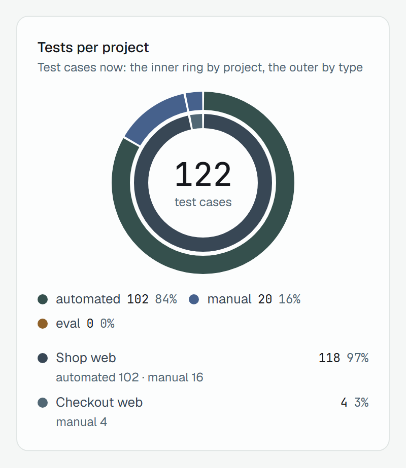The width and height of the screenshot is (406, 468).
Task: Click the small blue manual outer segment near the top
Action: (195, 102)
